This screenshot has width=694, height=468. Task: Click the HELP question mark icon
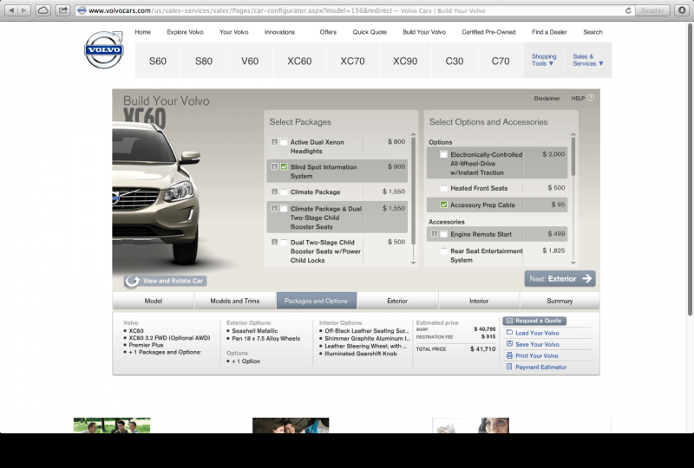coord(591,98)
